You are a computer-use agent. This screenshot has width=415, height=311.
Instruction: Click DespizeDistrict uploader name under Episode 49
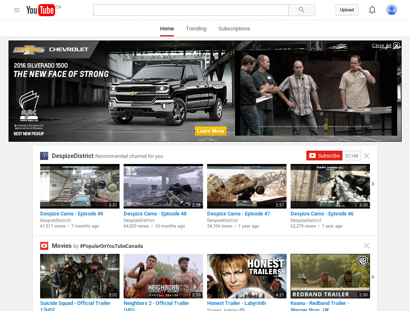coord(55,220)
